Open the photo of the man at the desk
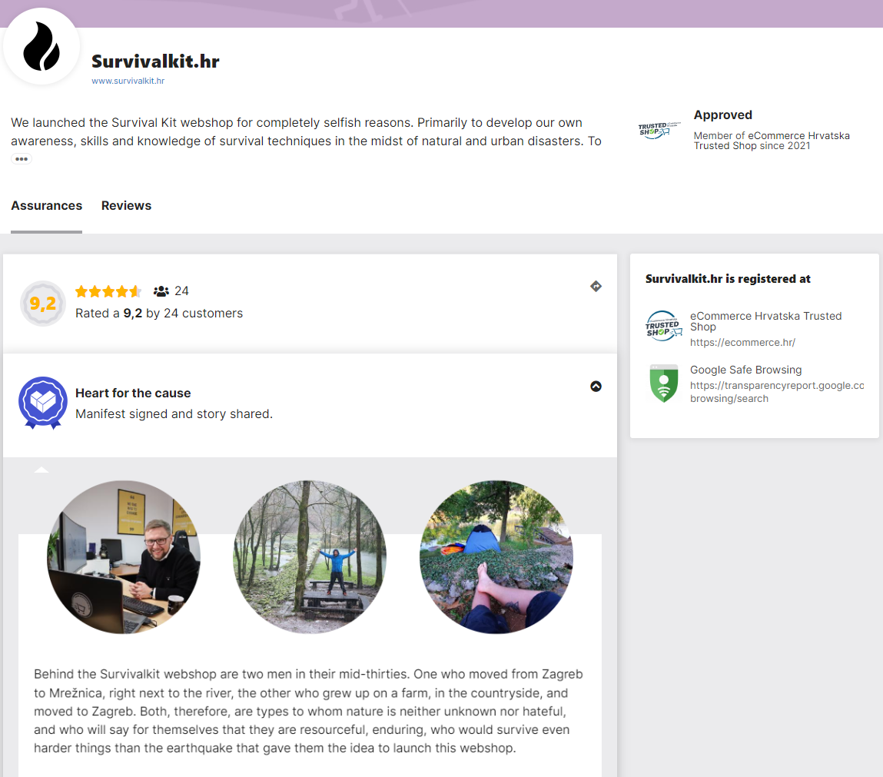The image size is (883, 777). 123,557
